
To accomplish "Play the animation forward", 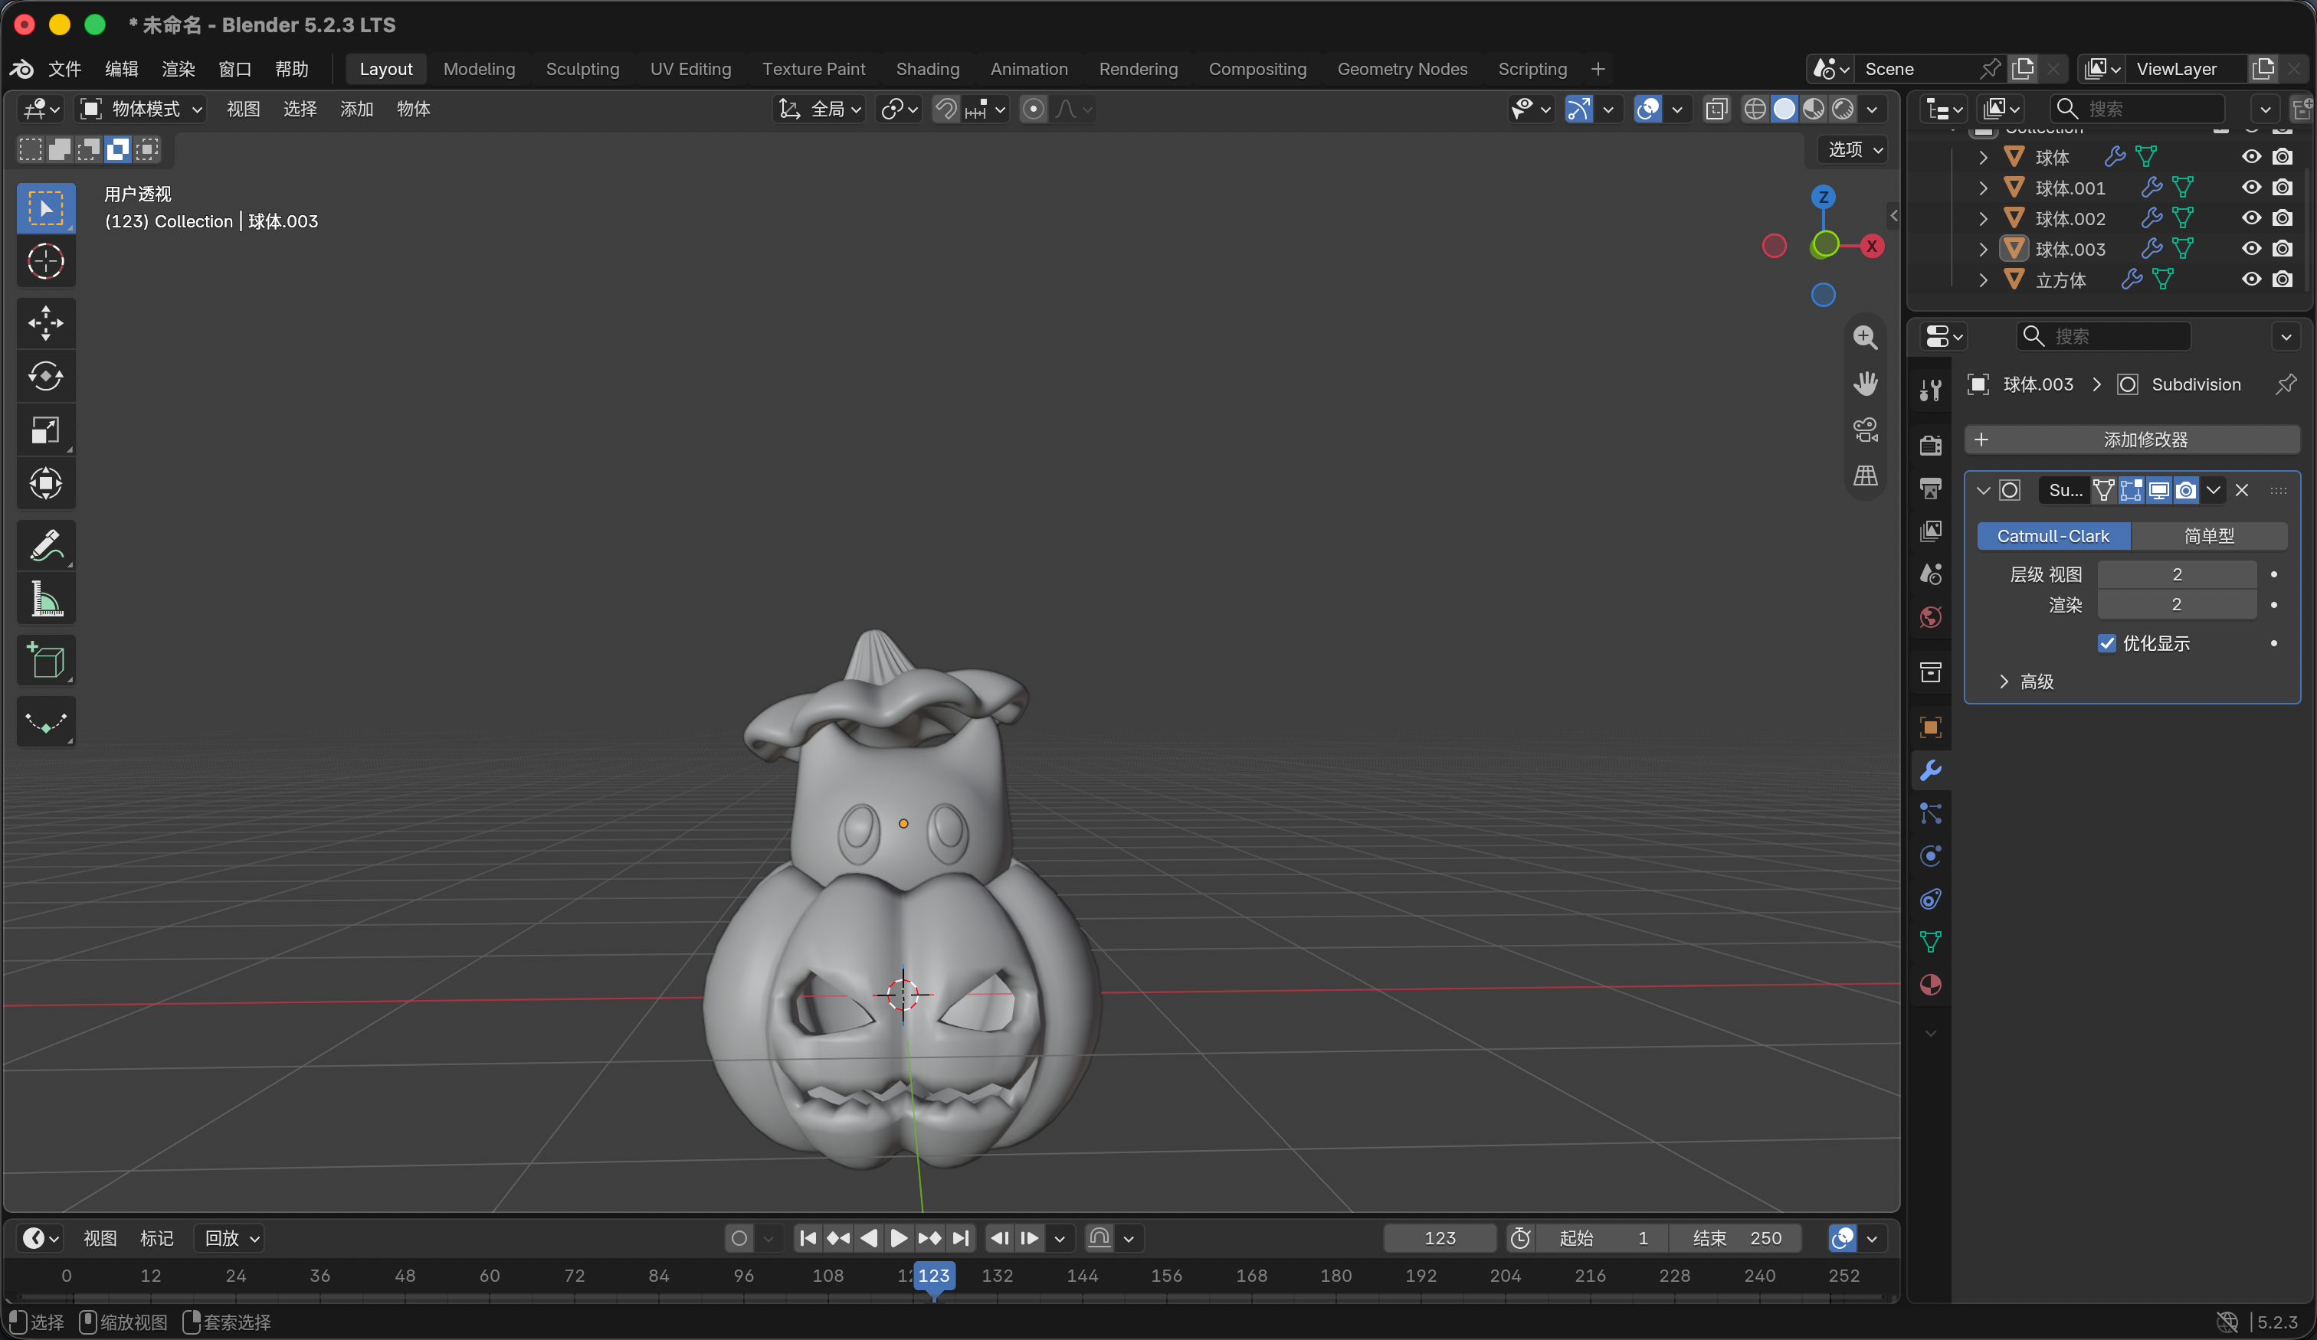I will (898, 1239).
